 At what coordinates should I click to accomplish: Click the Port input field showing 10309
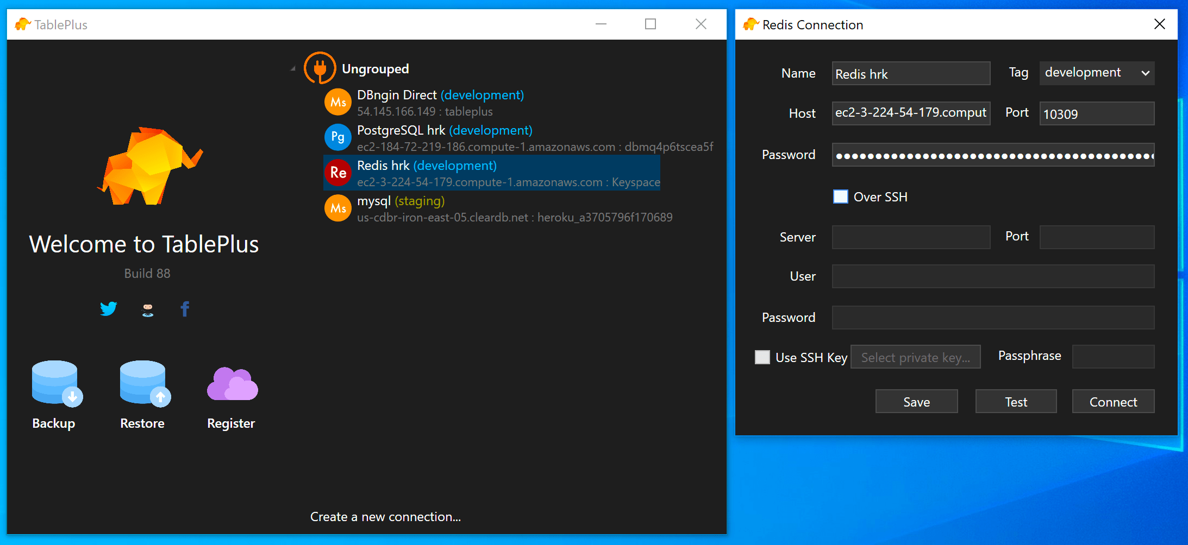(x=1096, y=113)
